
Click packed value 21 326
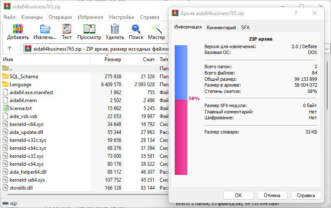(148, 76)
